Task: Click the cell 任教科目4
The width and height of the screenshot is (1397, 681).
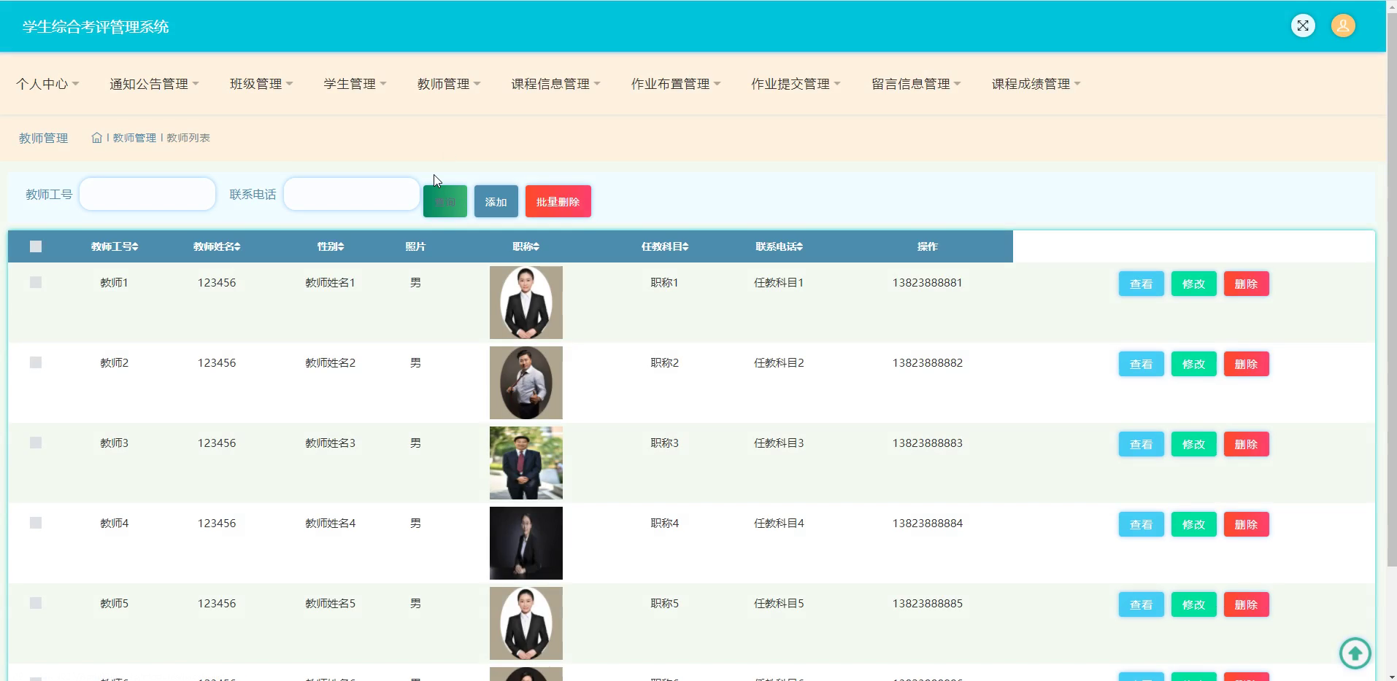Action: click(779, 524)
